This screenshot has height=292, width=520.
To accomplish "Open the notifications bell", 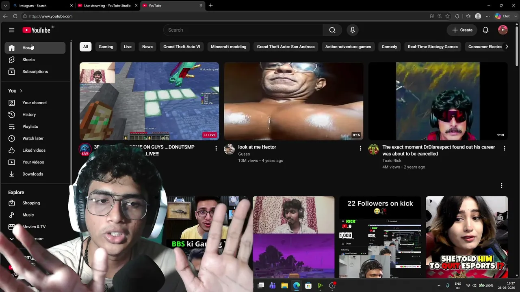I will (x=485, y=30).
